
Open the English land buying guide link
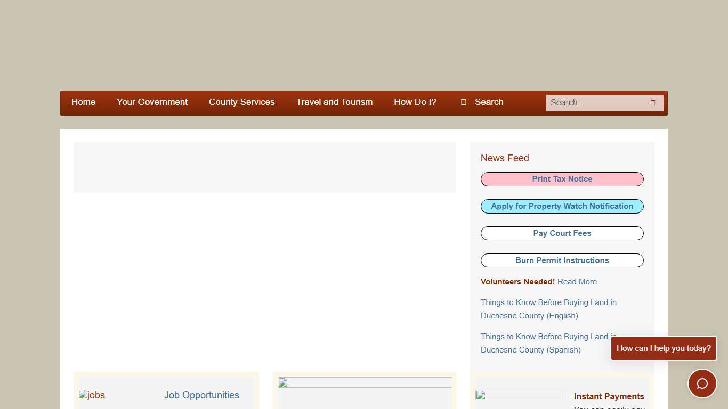(x=548, y=309)
